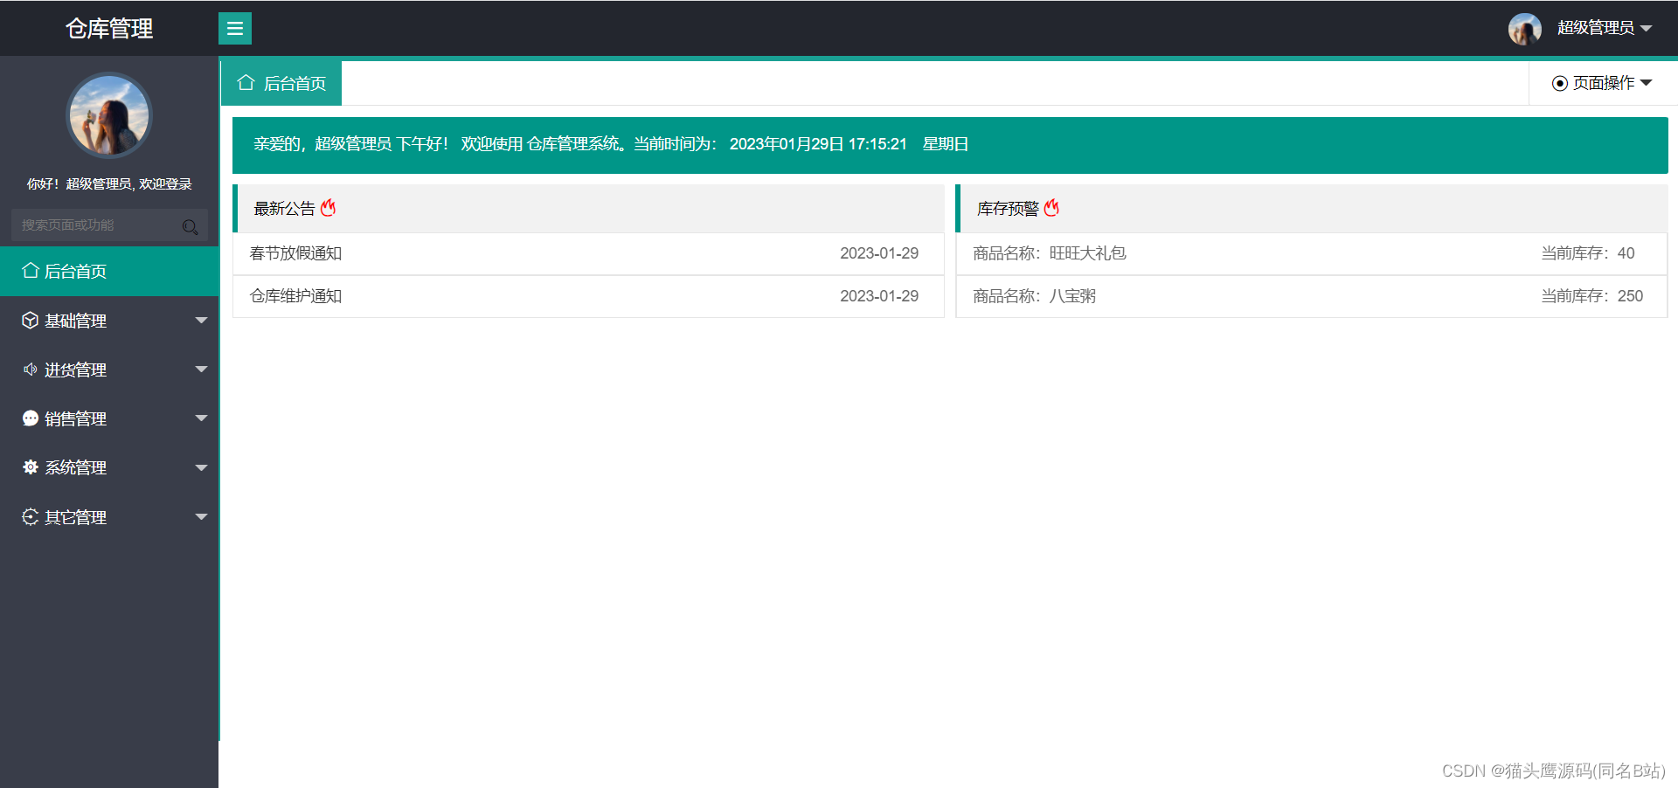Expand the 销售管理 menu arrow
Image resolution: width=1678 pixels, height=788 pixels.
[x=202, y=418]
